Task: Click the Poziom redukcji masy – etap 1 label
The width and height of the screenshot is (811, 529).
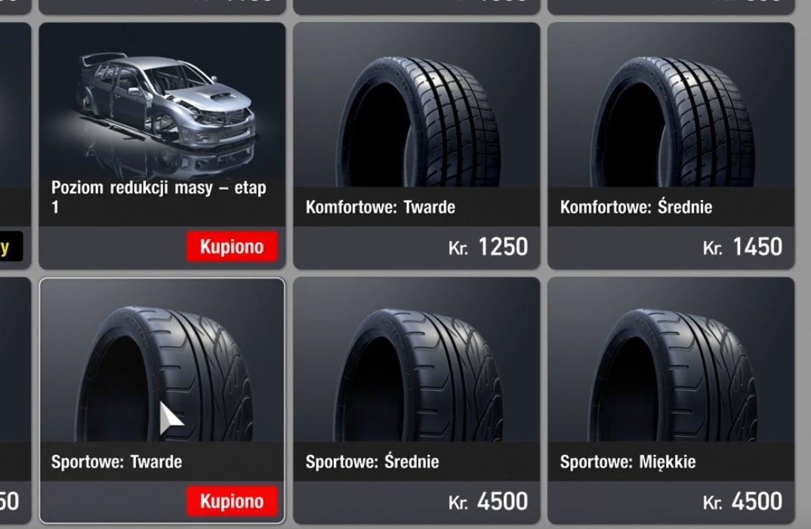Action: click(x=159, y=196)
